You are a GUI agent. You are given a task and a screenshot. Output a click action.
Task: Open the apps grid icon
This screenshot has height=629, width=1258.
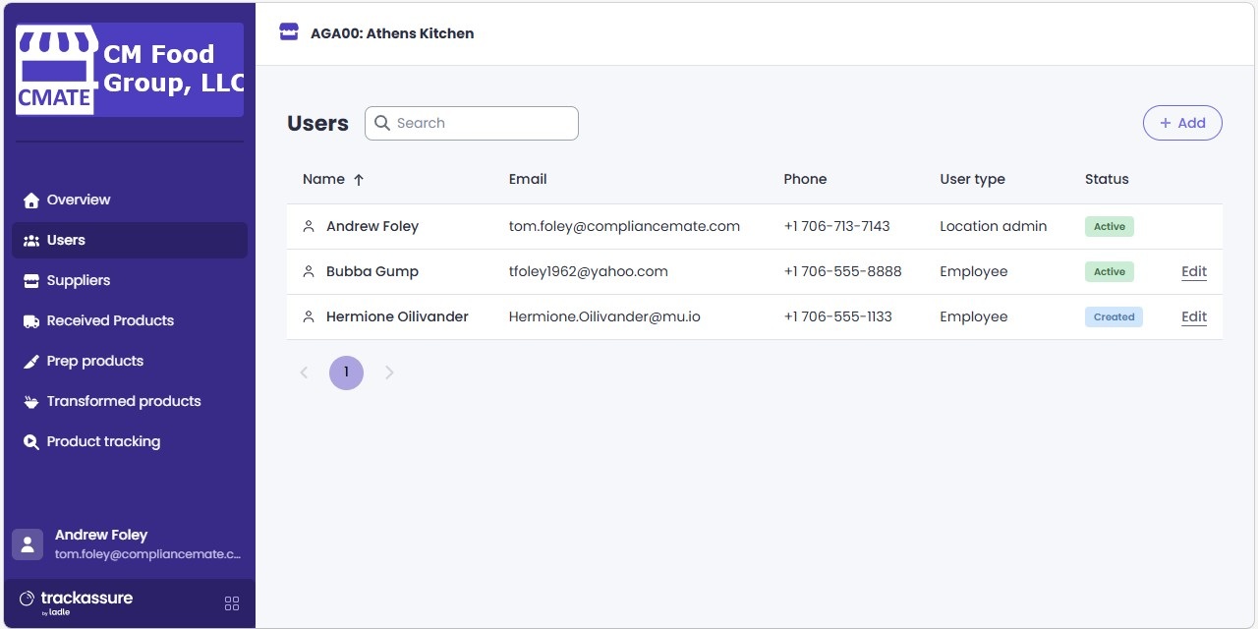tap(232, 603)
